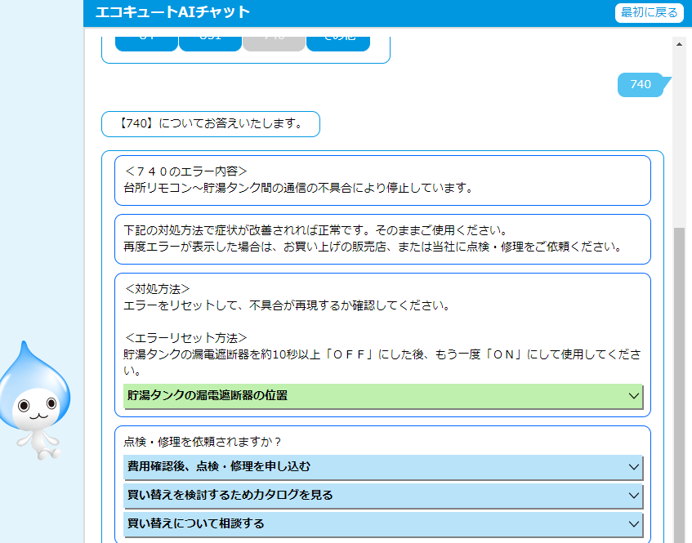Click the エコキュートAIチャット header title
Screen dimensions: 692x543
172,12
